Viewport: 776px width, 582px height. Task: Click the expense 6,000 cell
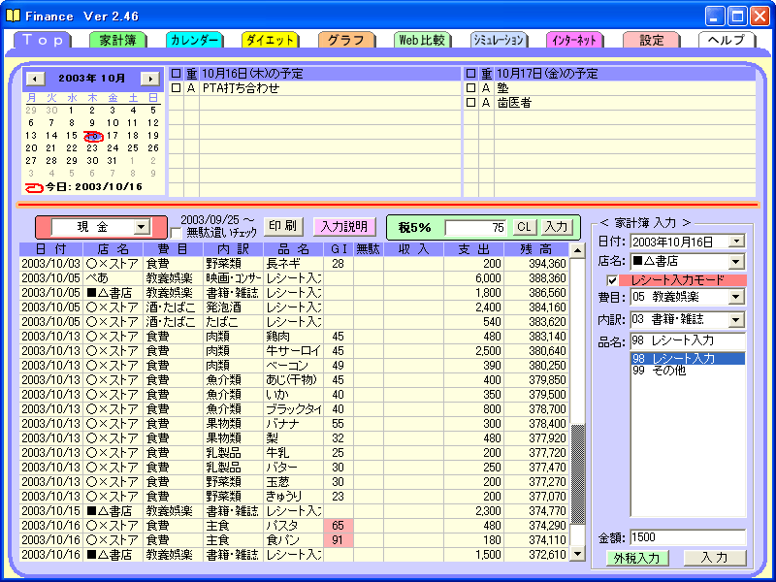(x=473, y=278)
